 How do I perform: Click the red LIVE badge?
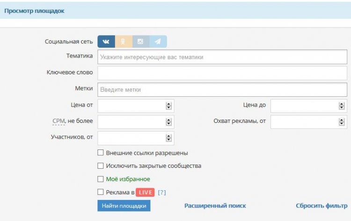click(145, 192)
